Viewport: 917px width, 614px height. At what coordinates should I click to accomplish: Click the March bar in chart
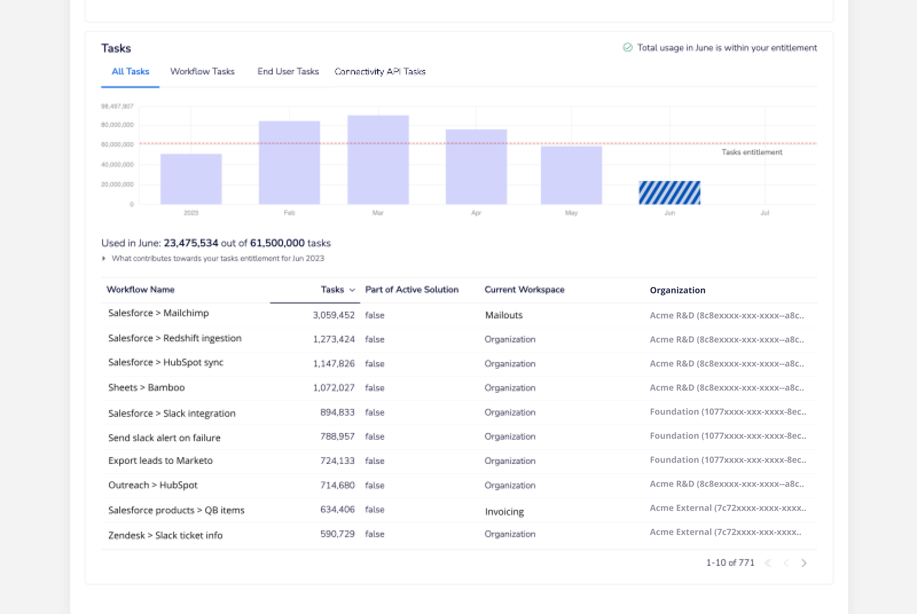(378, 160)
